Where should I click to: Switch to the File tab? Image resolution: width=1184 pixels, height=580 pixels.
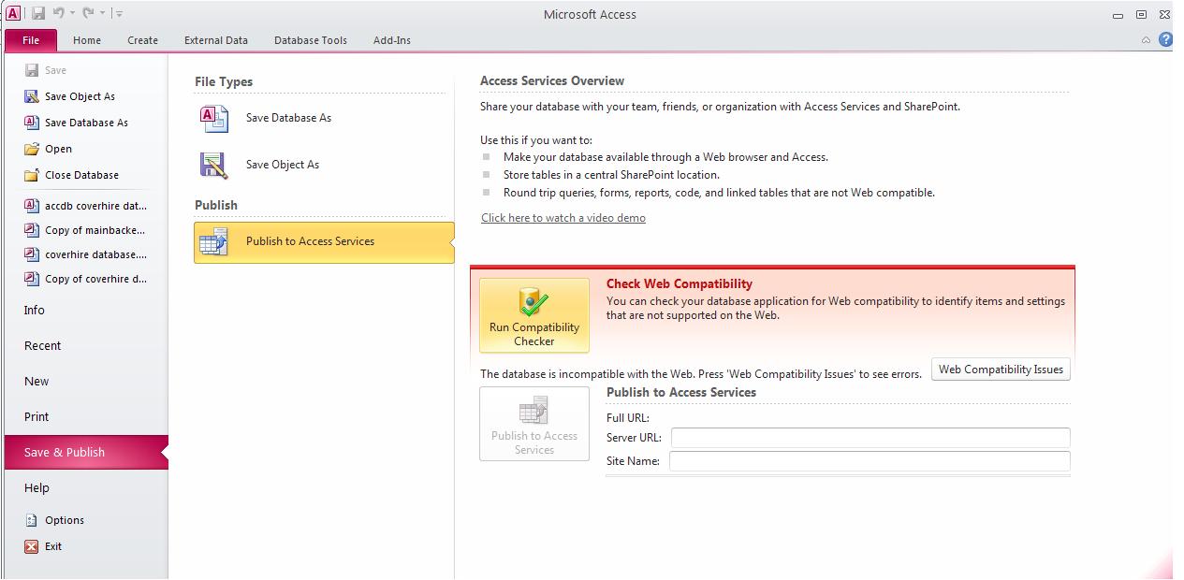[31, 40]
